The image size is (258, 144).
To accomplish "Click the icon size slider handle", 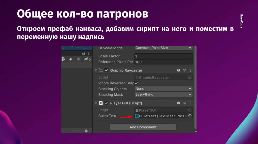I will pos(86,131).
